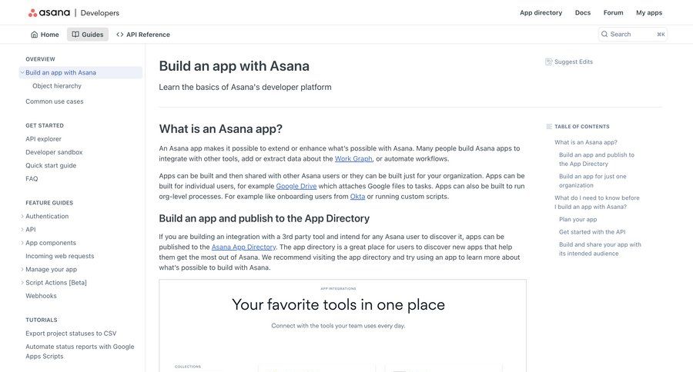
Task: Click the Home house icon
Action: tap(34, 35)
